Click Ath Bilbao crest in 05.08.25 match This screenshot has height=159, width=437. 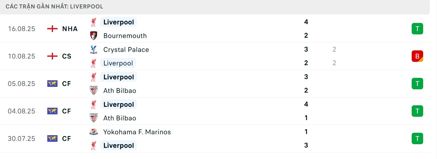pos(94,91)
